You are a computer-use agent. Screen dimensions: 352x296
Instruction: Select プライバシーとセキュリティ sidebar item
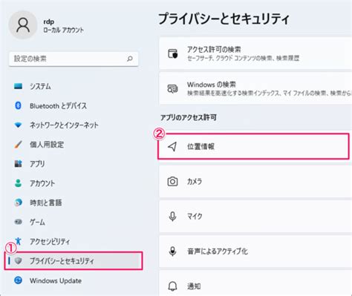click(x=74, y=260)
